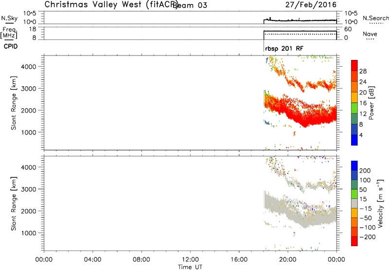Click the Velocity [m s-1] colorbar title
Viewport: 389px width, 270px height.
coord(380,203)
